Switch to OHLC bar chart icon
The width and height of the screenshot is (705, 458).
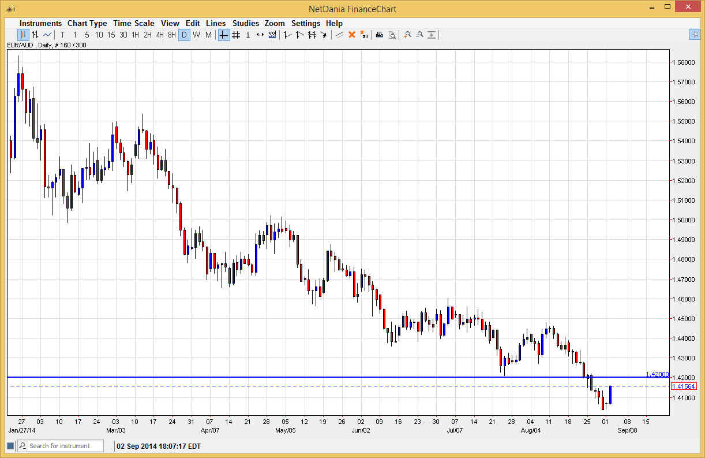[x=35, y=35]
